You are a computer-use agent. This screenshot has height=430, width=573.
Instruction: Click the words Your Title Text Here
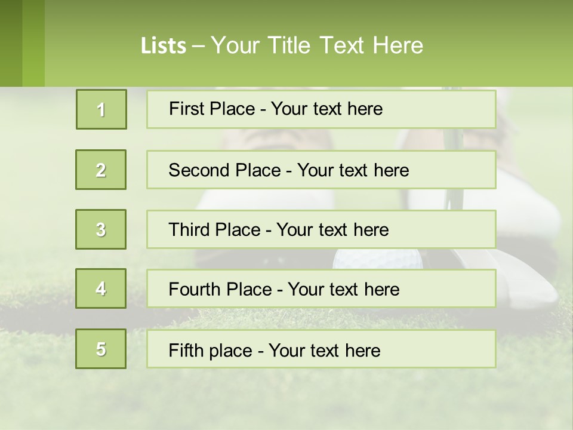pos(317,45)
